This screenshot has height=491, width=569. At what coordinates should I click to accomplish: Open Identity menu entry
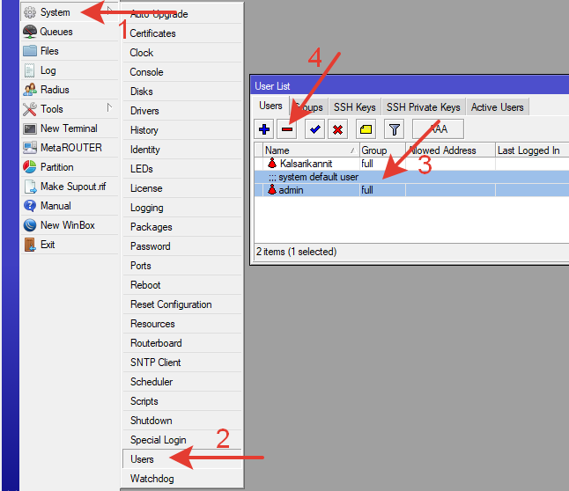coord(182,150)
